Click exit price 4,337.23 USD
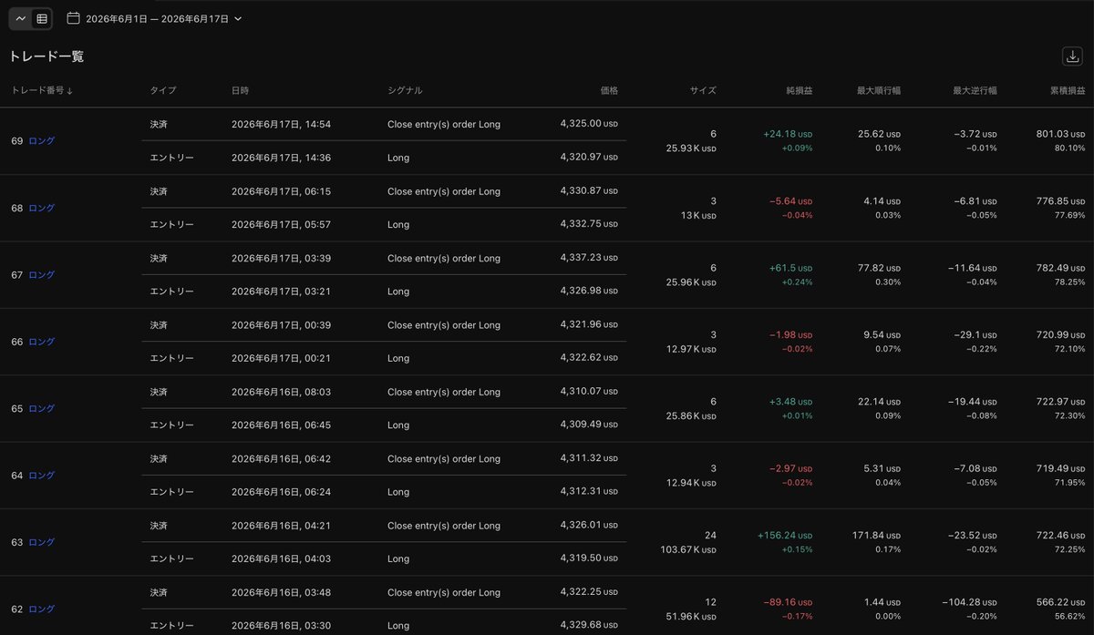1094x635 pixels. [589, 257]
